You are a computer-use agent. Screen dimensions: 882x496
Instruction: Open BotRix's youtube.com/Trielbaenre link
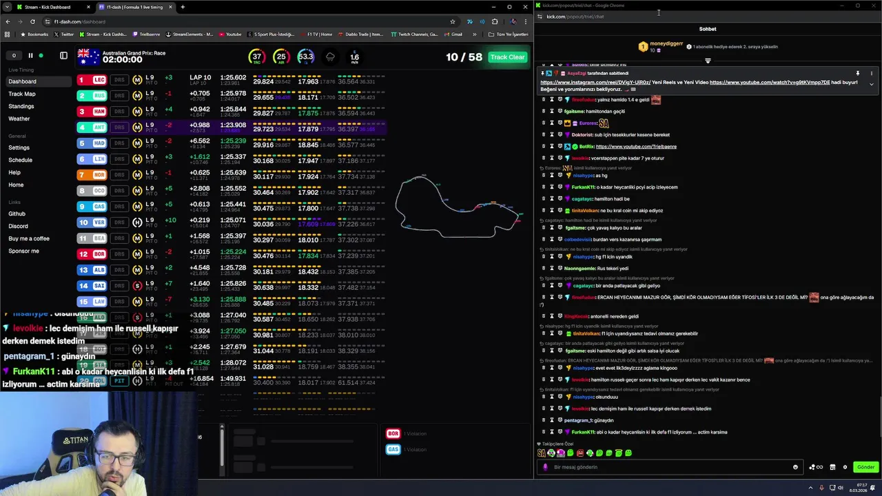click(636, 147)
